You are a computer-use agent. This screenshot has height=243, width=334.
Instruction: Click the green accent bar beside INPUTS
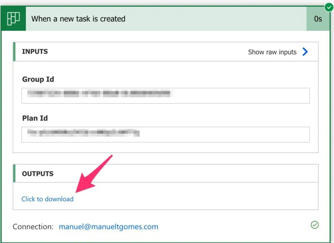coord(14,52)
